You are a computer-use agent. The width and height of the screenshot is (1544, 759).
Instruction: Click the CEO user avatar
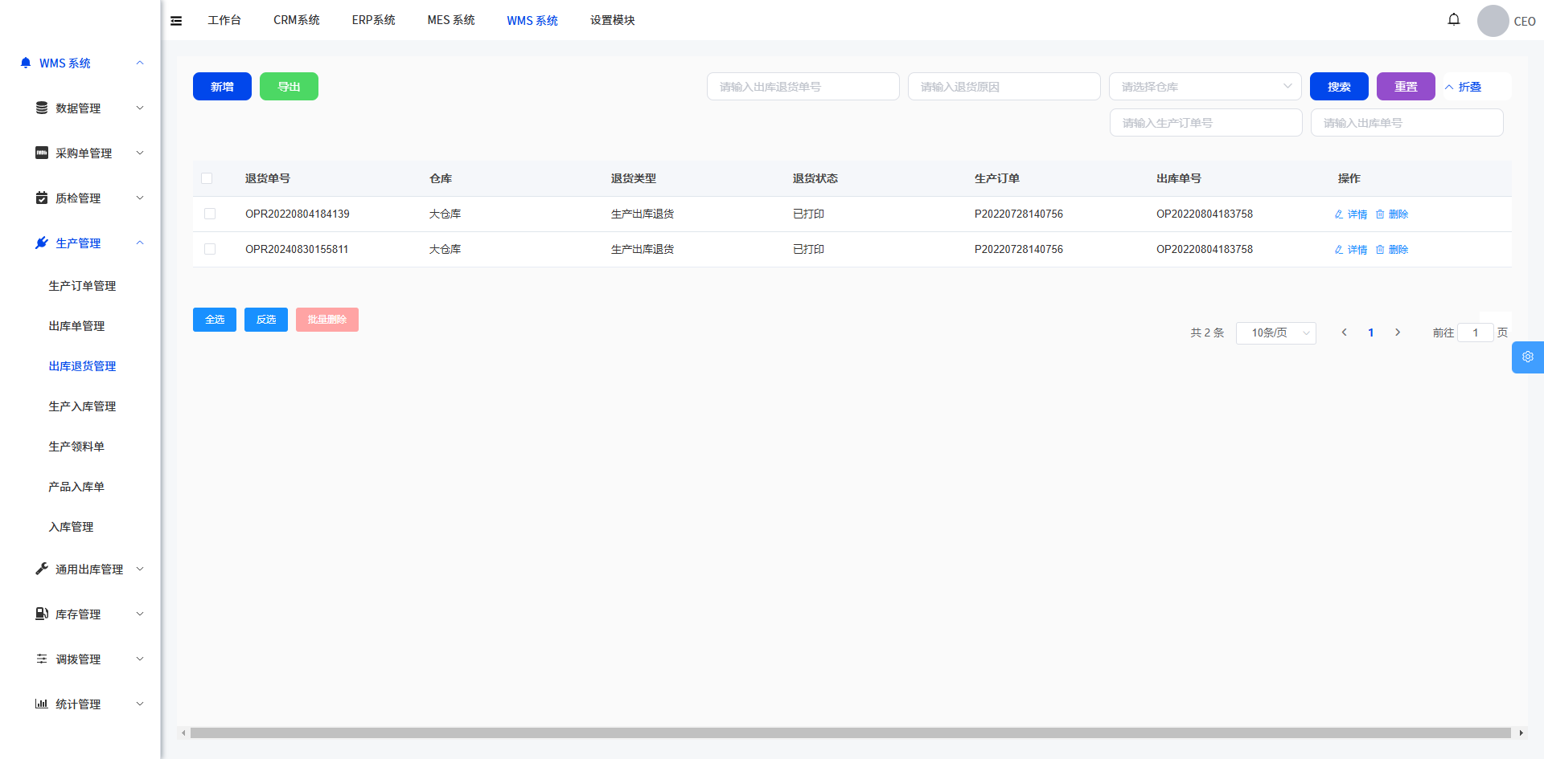[x=1493, y=21]
